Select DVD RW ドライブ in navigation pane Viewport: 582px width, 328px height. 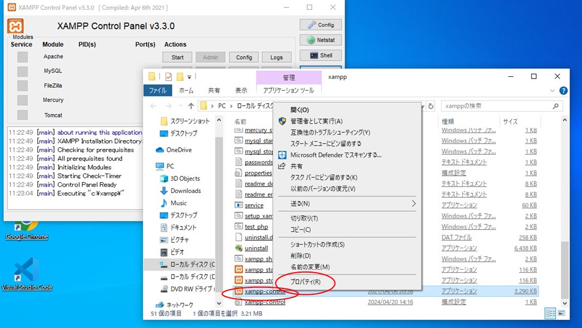(x=187, y=288)
